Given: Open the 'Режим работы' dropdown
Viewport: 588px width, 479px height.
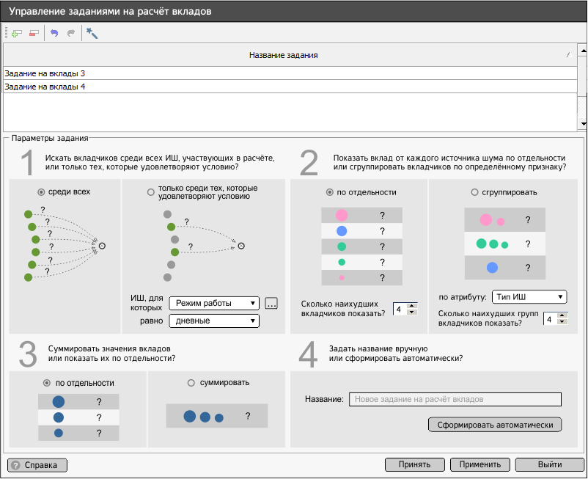Looking at the screenshot, I should tap(213, 303).
